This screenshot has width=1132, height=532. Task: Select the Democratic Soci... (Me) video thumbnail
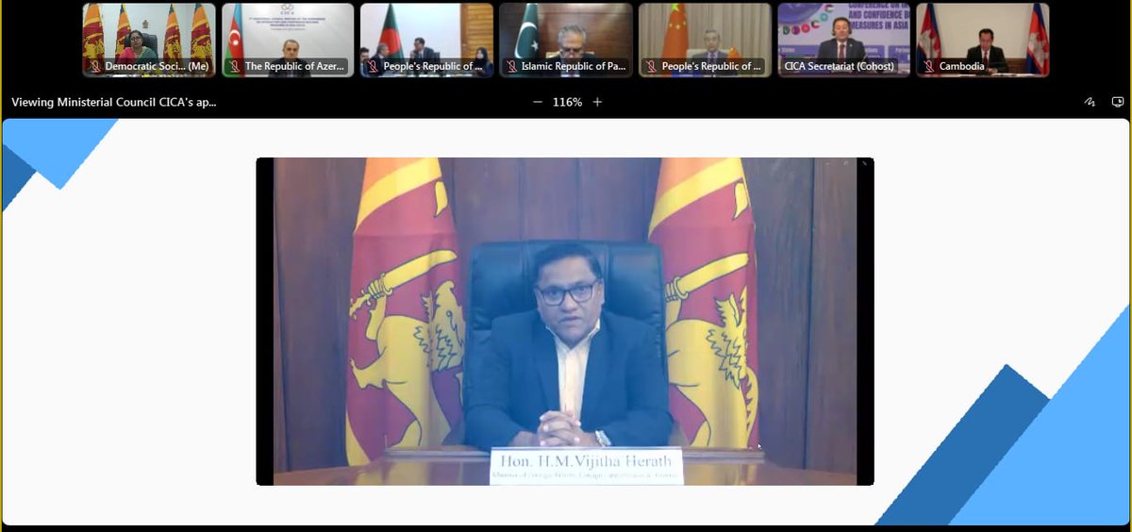148,40
